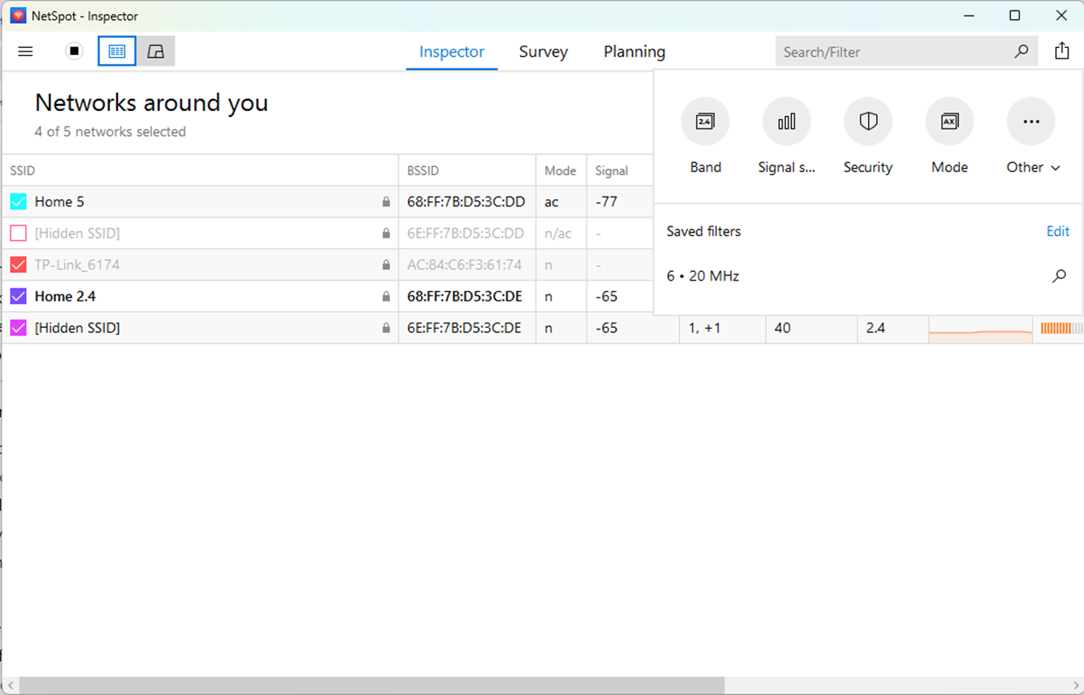Open the Signal strength filter
Viewport: 1084px width, 695px height.
pyautogui.click(x=786, y=122)
